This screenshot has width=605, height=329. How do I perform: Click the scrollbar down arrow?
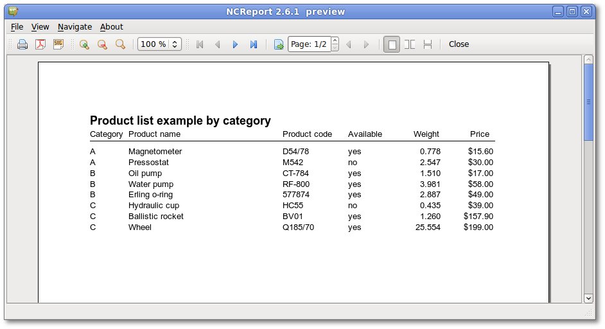[588, 298]
